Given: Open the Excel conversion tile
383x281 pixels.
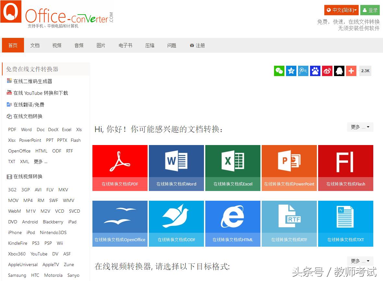Looking at the screenshot, I should 233,168.
